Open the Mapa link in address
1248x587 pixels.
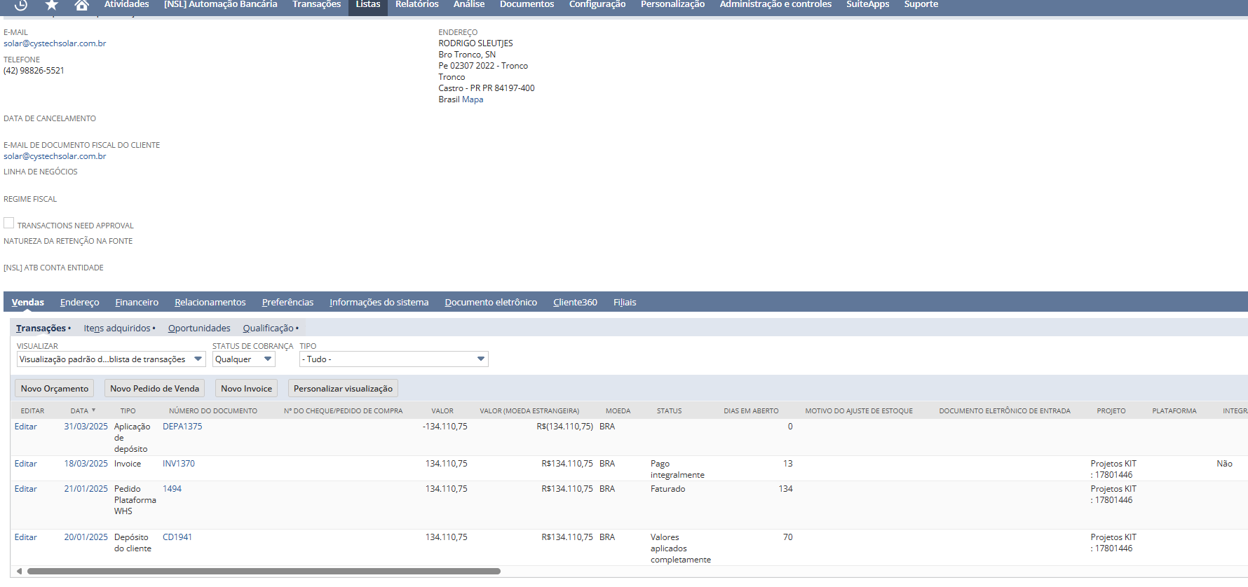click(473, 99)
